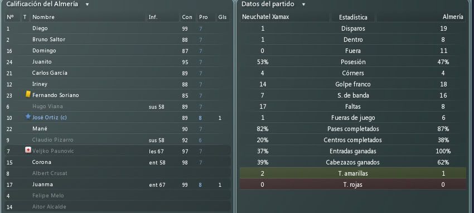Select the Neuchatel Xamax column header

coord(265,17)
